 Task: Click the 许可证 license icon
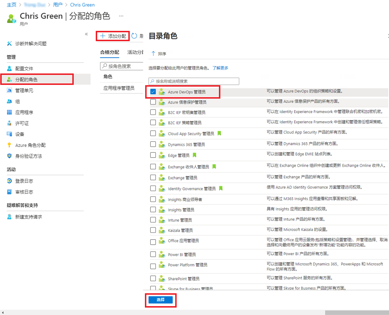tap(9, 123)
